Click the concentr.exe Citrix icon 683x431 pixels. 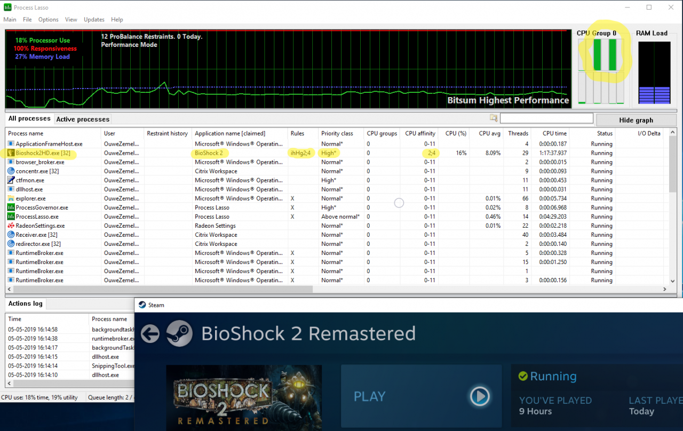[11, 171]
